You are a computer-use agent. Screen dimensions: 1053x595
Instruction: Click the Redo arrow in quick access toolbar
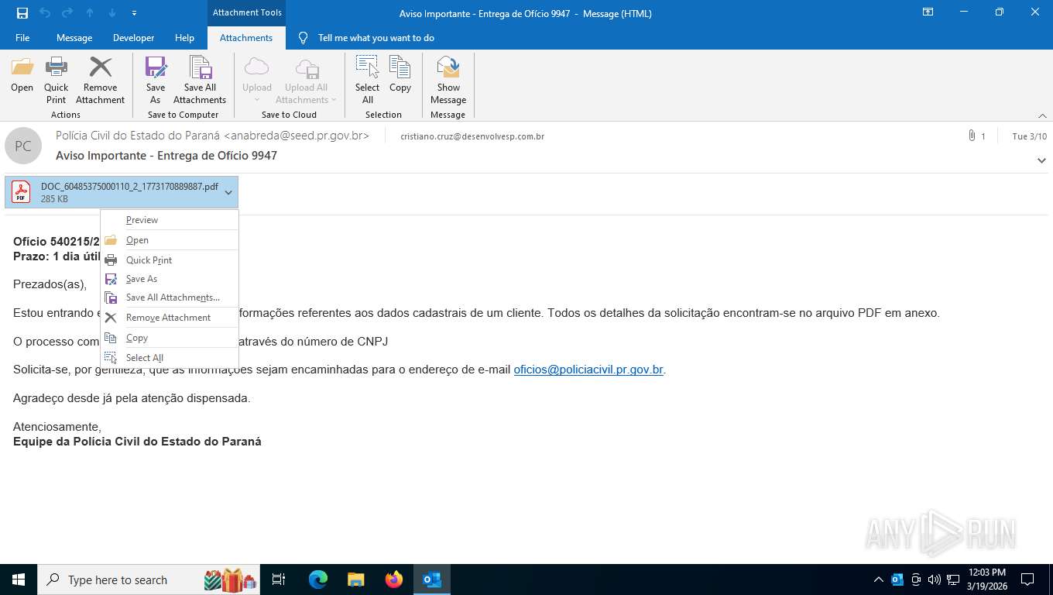coord(67,13)
